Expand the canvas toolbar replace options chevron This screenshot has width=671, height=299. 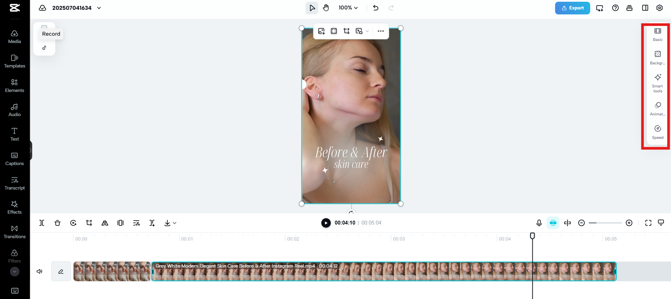coord(367,31)
